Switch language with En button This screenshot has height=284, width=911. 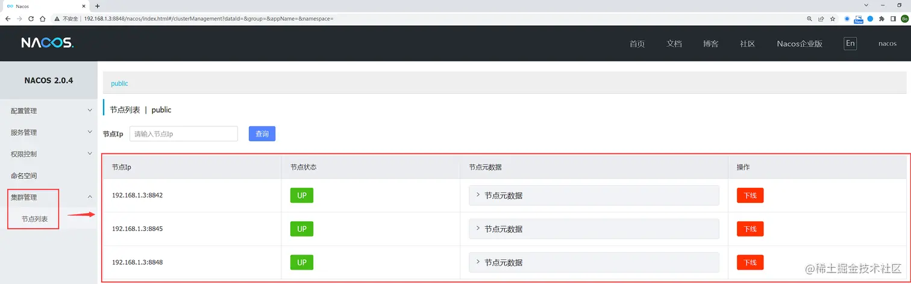pyautogui.click(x=850, y=43)
